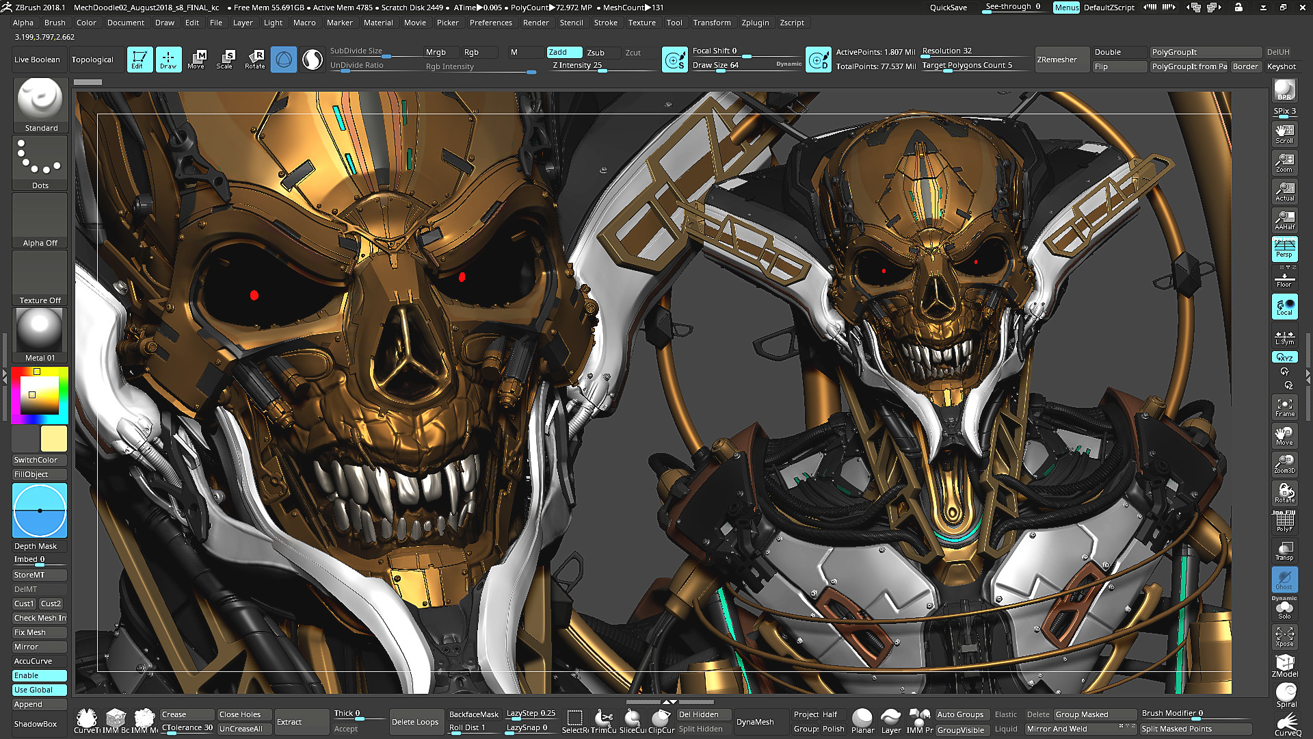Click the yellow main color swatch
Screen dimensions: 1313x739
pyautogui.click(x=54, y=439)
